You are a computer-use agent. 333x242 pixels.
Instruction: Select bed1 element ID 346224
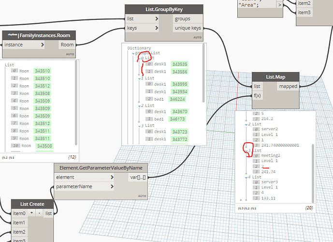177,99
